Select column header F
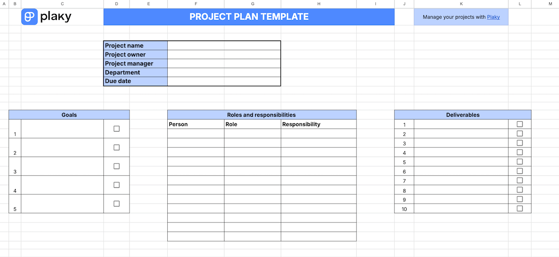This screenshot has width=559, height=257. pyautogui.click(x=196, y=4)
